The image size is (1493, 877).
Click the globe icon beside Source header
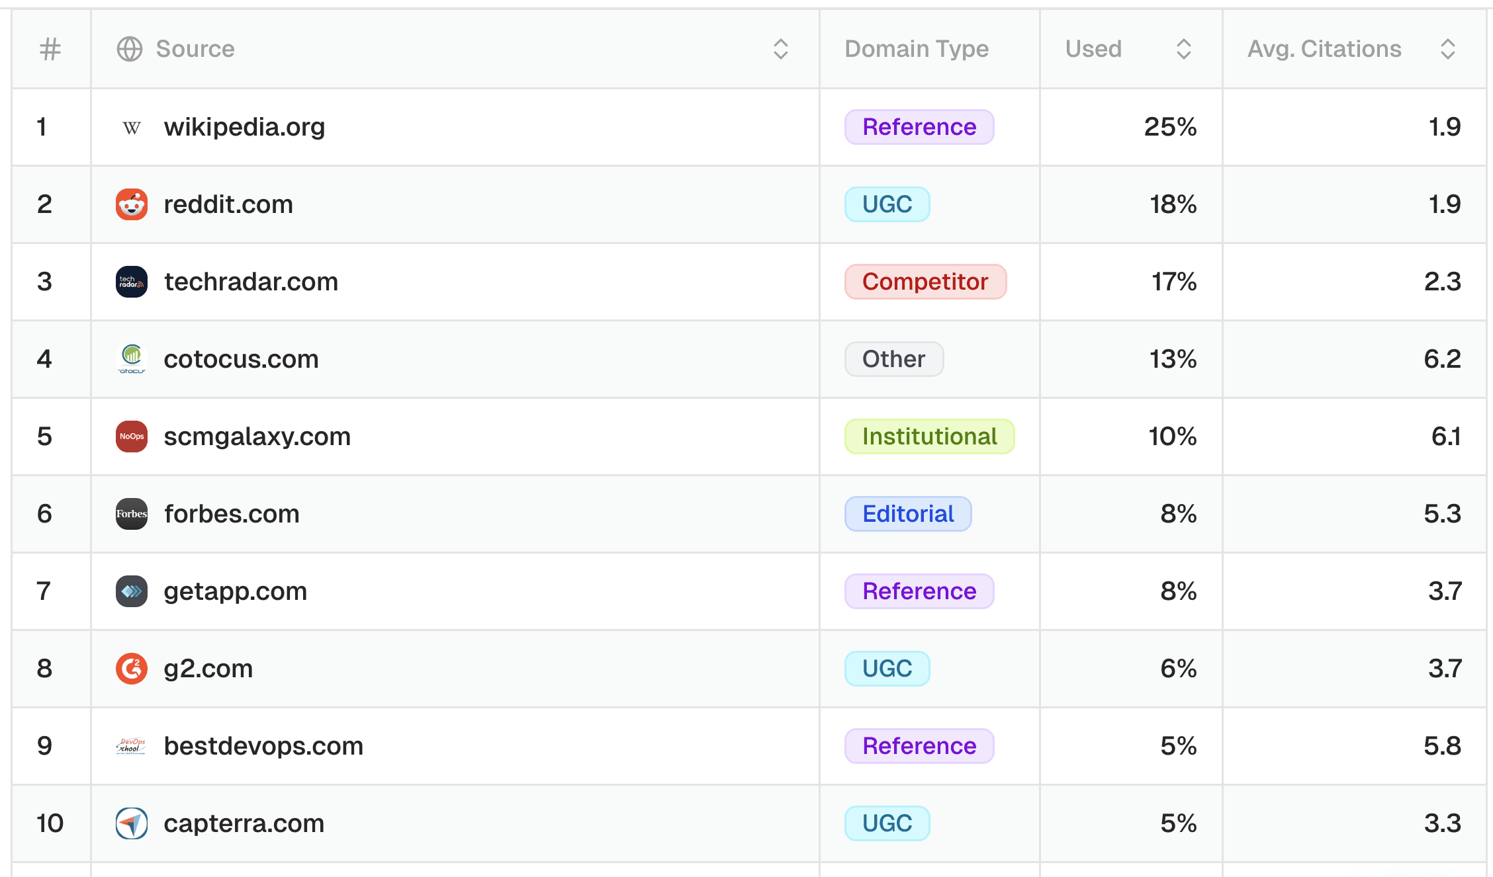click(x=130, y=49)
